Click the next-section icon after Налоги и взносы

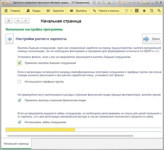[x=126, y=11]
